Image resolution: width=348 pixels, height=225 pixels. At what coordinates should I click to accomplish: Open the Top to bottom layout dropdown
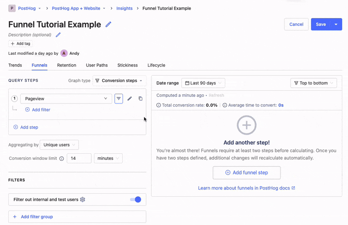(x=313, y=83)
